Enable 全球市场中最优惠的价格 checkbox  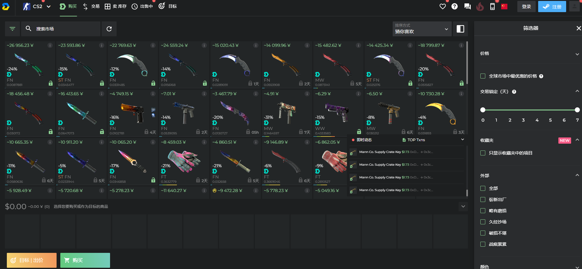tap(483, 76)
